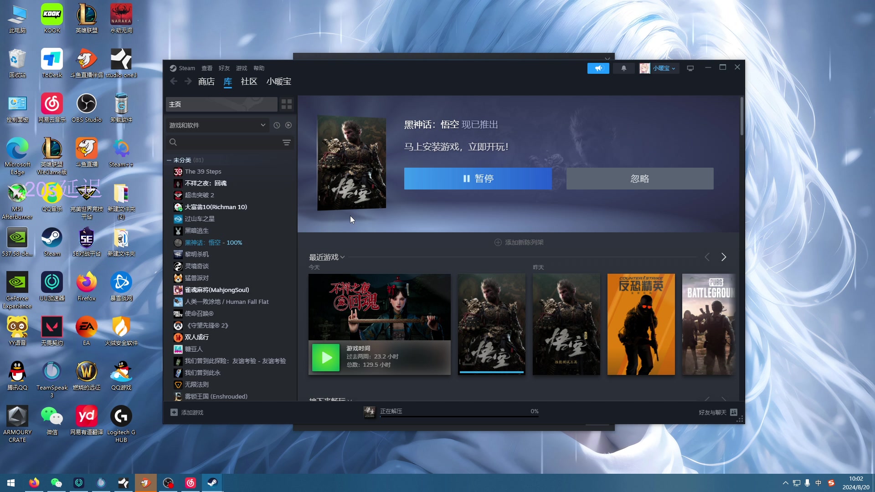This screenshot has height=492, width=875.
Task: Open 小暖宝 profile tab
Action: [279, 82]
